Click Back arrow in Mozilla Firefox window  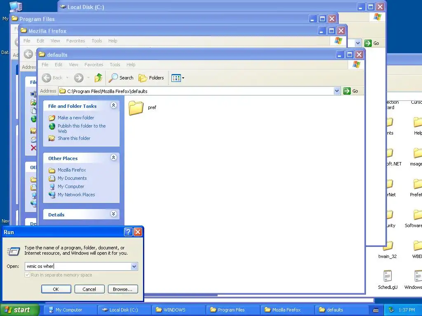(28, 54)
